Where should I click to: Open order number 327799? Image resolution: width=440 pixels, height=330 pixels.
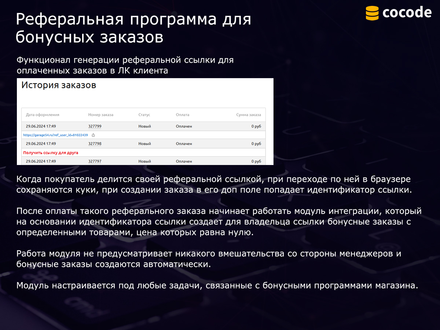[x=95, y=126]
